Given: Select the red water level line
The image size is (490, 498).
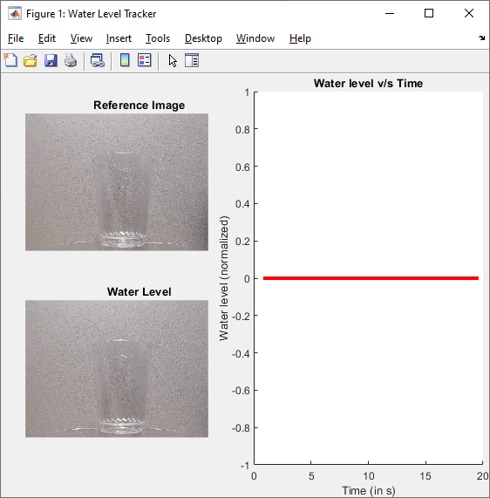Looking at the screenshot, I should pyautogui.click(x=371, y=278).
